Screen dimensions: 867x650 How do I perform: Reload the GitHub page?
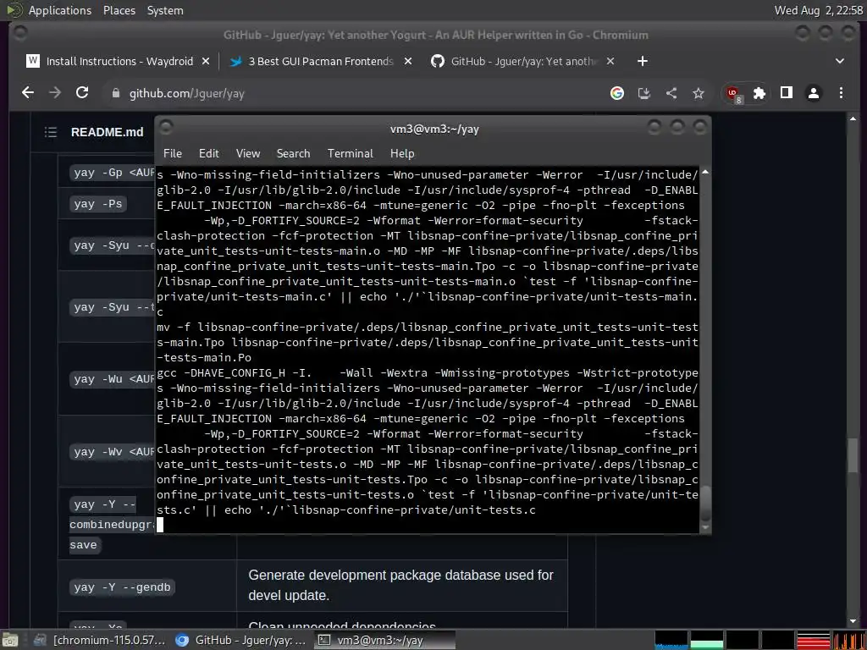pyautogui.click(x=82, y=93)
